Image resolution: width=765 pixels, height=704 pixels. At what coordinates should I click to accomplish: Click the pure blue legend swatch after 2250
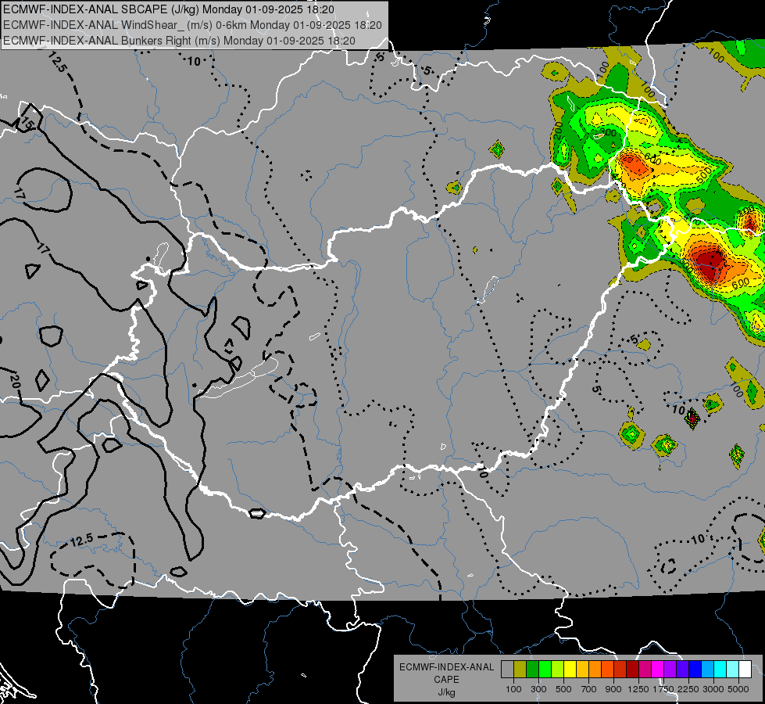tap(695, 669)
